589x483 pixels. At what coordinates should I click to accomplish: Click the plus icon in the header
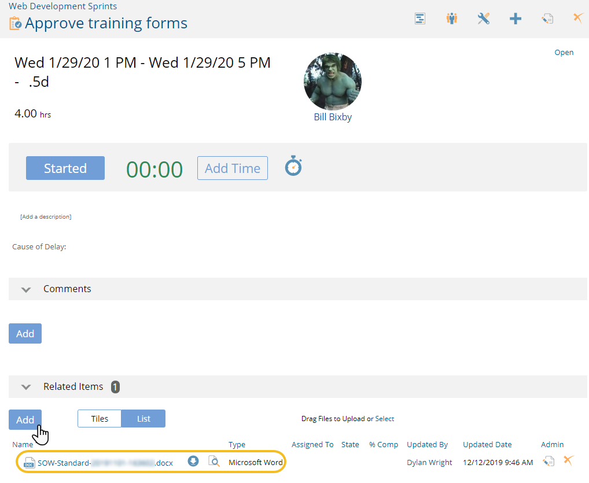tap(516, 19)
